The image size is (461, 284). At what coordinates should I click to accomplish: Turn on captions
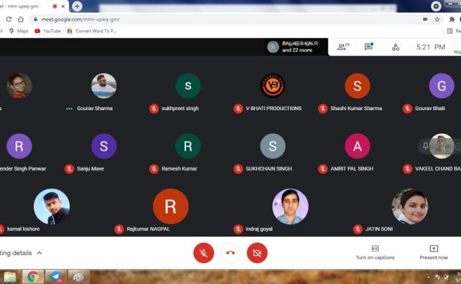pyautogui.click(x=375, y=252)
